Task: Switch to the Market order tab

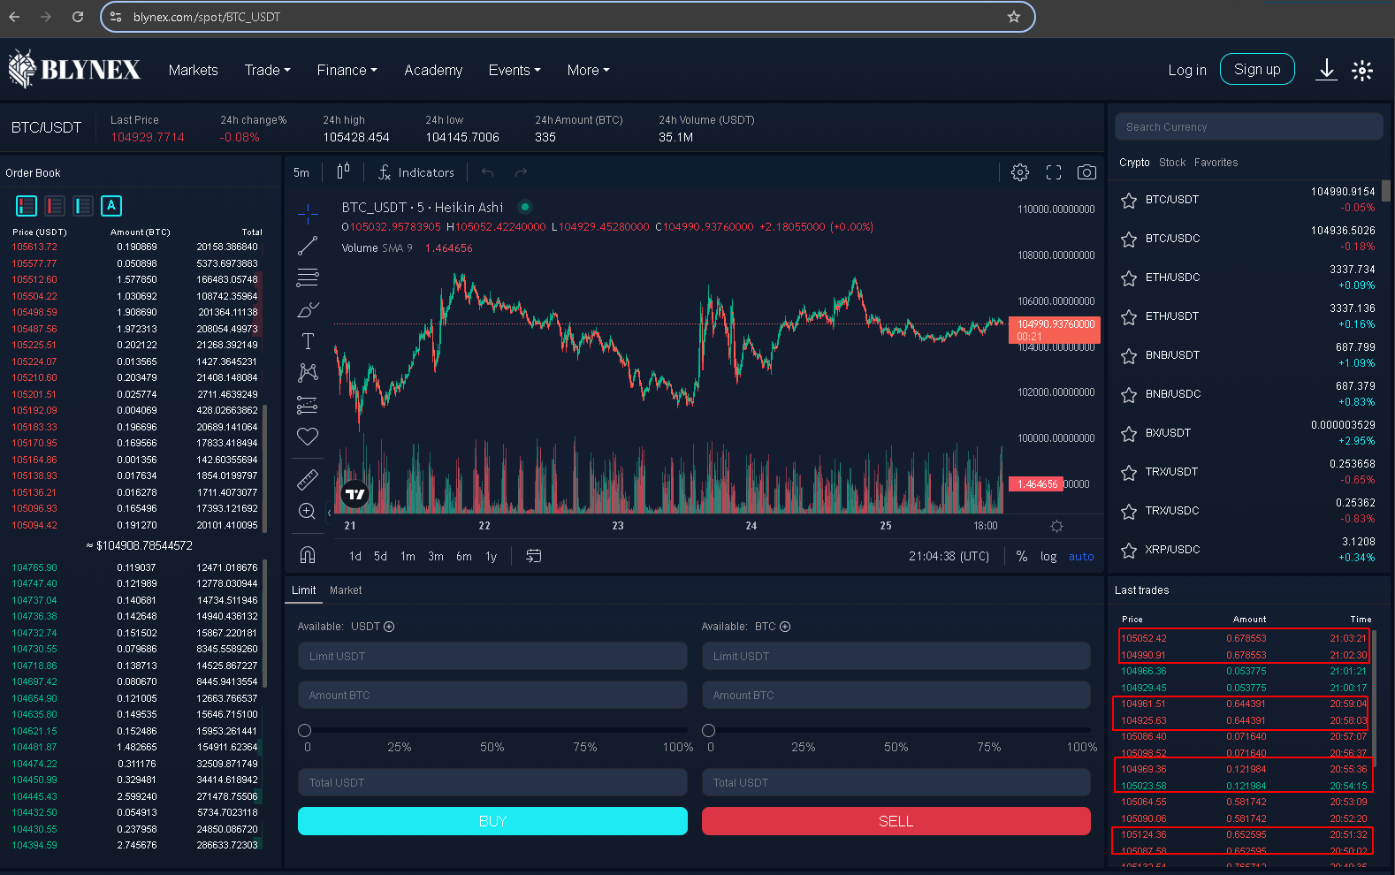Action: 346,590
